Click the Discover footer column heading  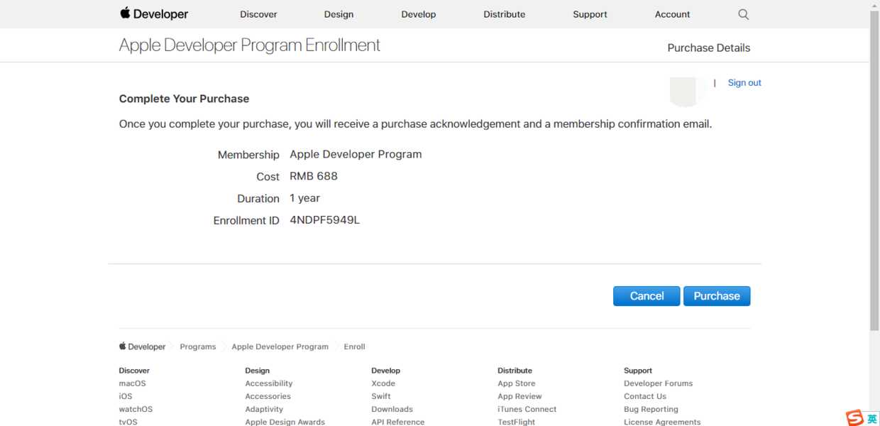[x=134, y=371]
